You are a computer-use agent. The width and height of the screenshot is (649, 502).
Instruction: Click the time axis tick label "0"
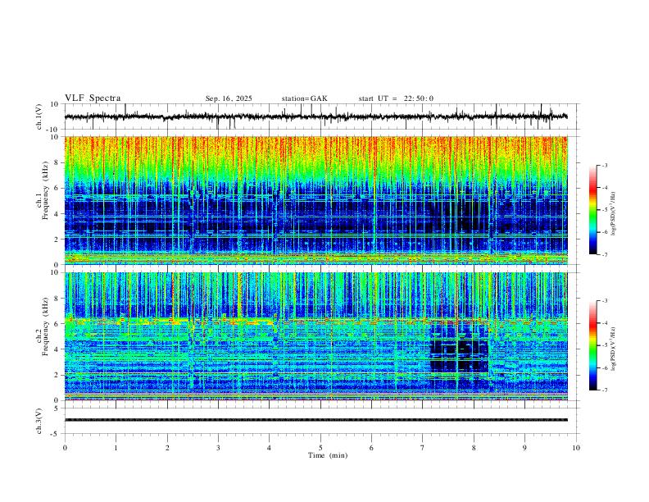(x=65, y=448)
